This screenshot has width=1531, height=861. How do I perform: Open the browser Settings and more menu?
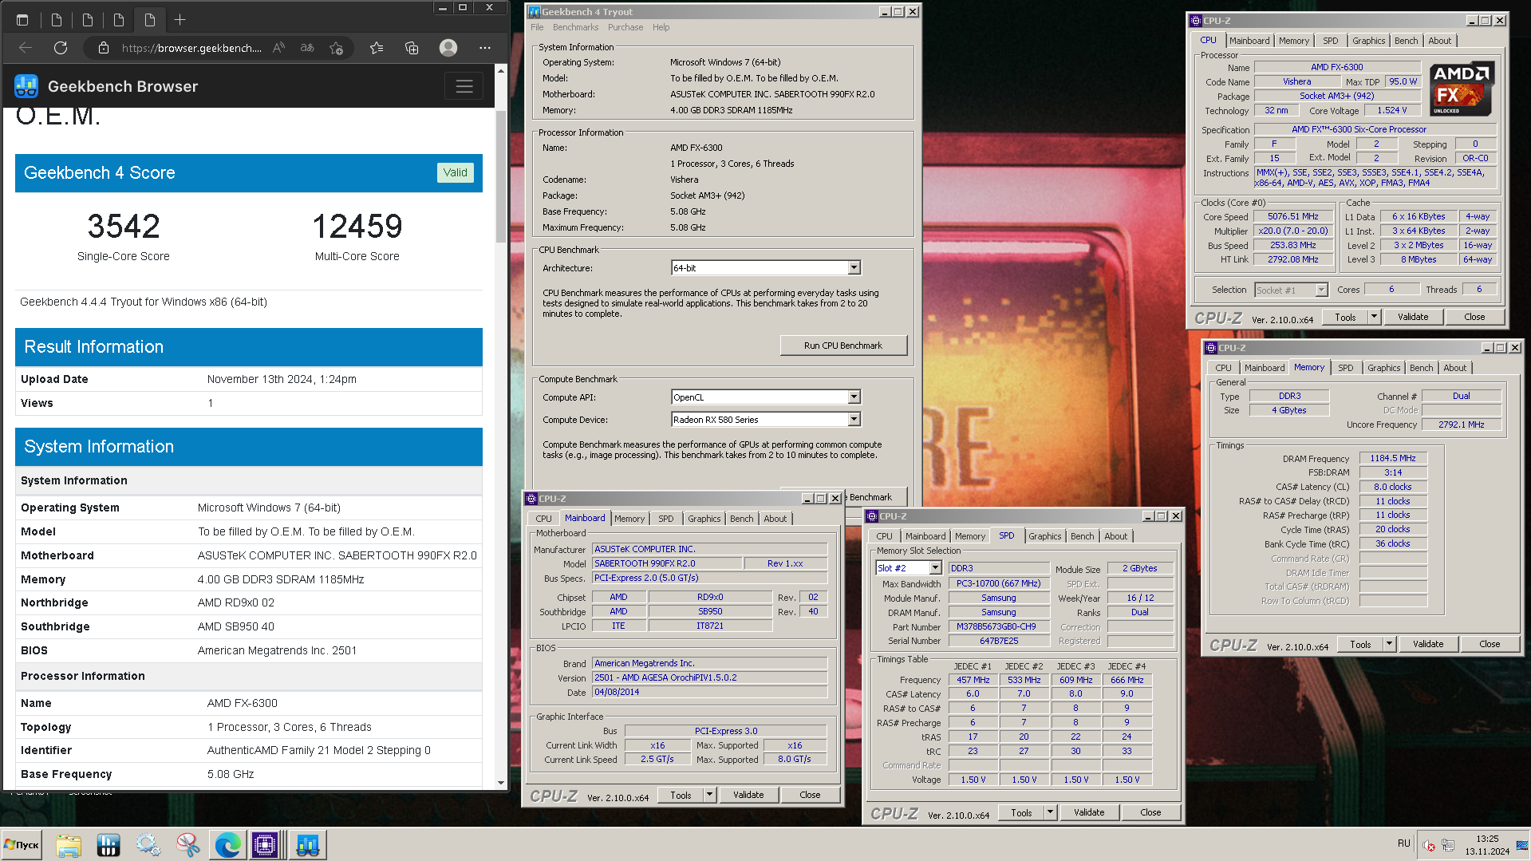tap(485, 48)
